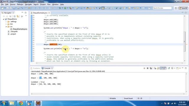The image size is (189, 106).
Task: Open Google Chrome from taskbar
Action: [21, 103]
